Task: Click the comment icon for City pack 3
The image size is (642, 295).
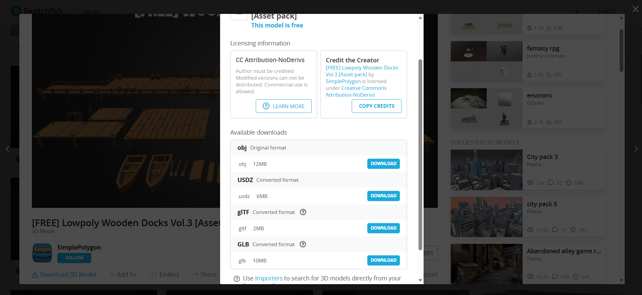Action: [551, 183]
